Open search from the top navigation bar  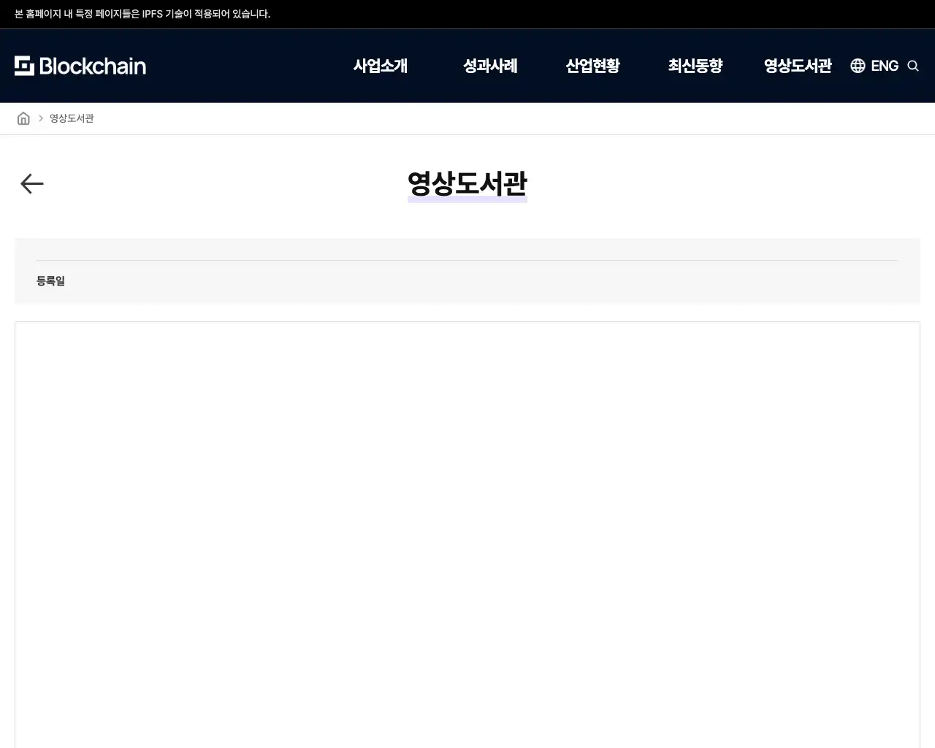point(913,66)
